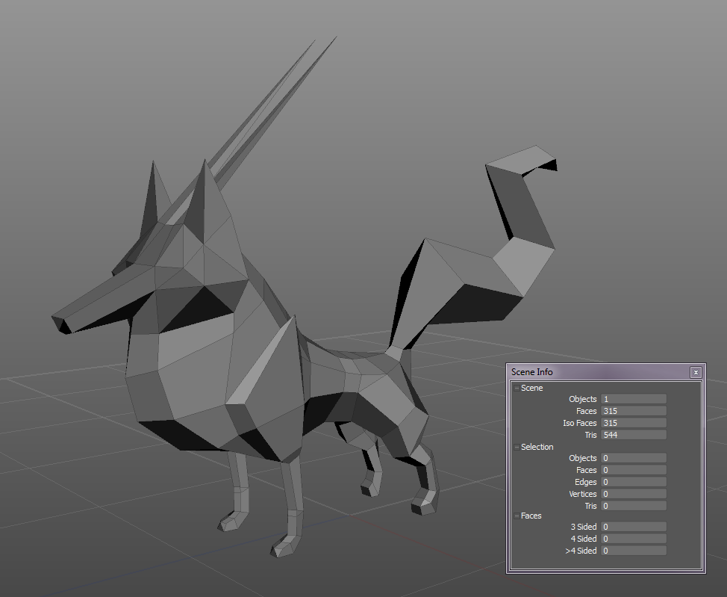Click the 4 Sided value field
This screenshot has height=597, width=727.
(x=634, y=539)
